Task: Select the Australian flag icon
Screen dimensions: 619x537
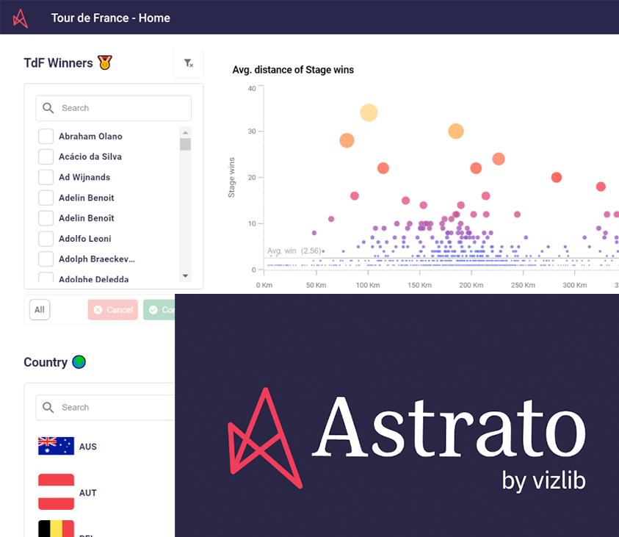Action: tap(56, 446)
